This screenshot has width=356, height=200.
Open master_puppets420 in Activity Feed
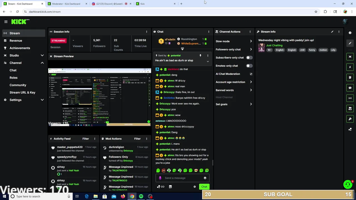pyautogui.click(x=70, y=147)
